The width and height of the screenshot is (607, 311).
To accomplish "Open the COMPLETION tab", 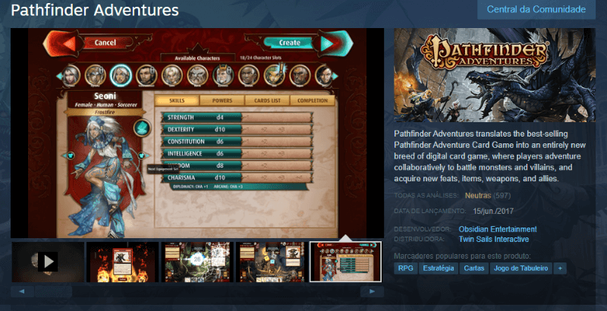I will 313,101.
